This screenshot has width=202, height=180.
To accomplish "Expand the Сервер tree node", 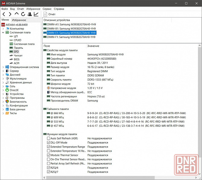I will pos(3,71).
